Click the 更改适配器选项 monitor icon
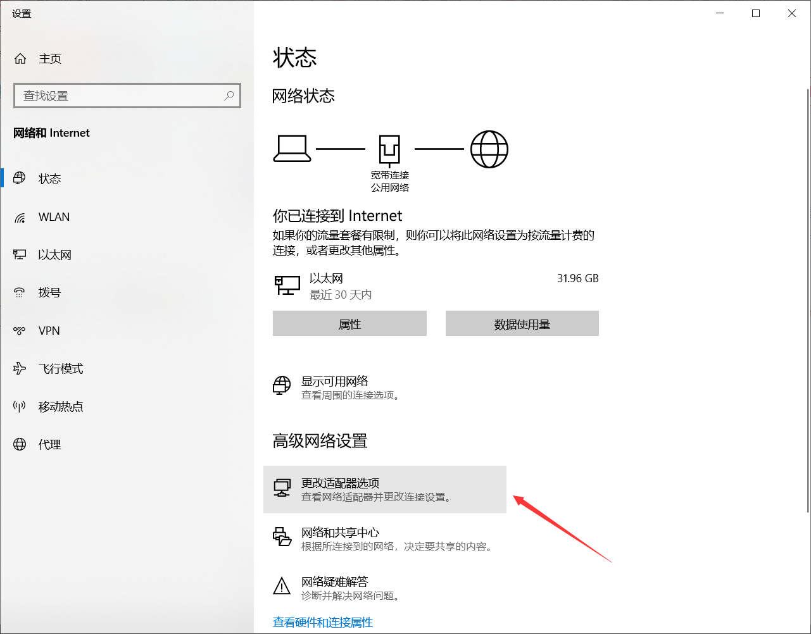This screenshot has height=634, width=811. tap(282, 488)
